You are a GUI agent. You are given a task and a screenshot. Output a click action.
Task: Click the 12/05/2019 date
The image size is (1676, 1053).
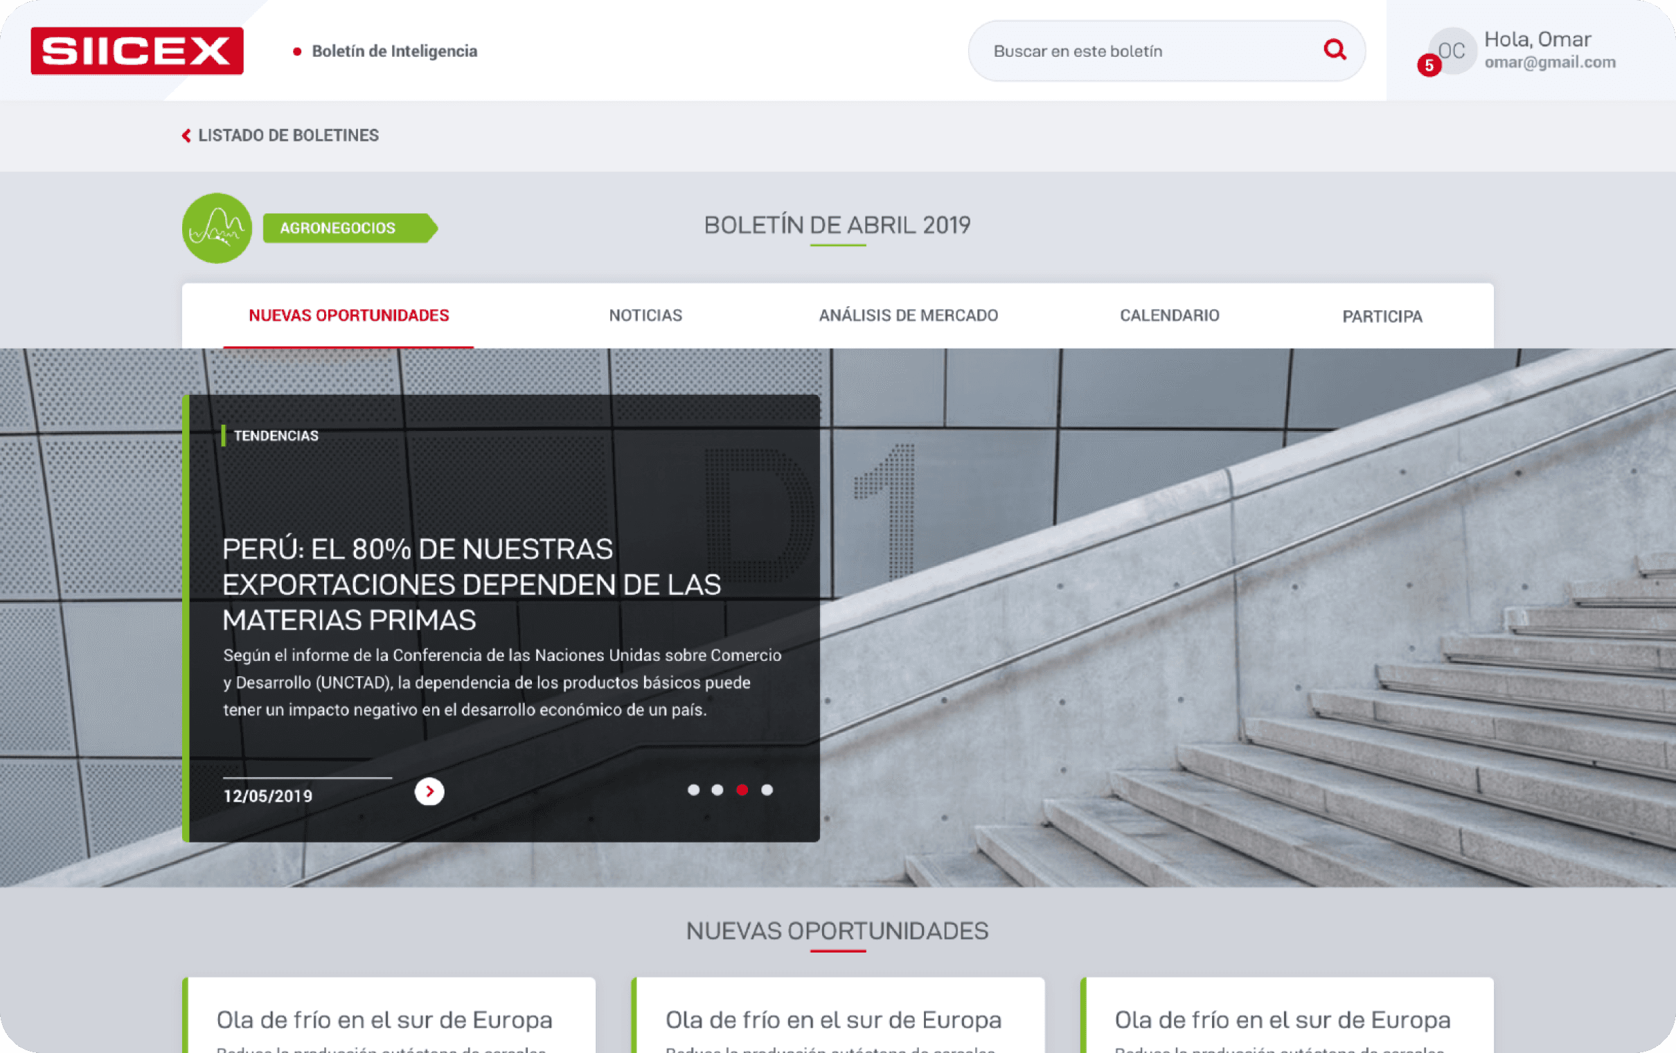tap(268, 796)
